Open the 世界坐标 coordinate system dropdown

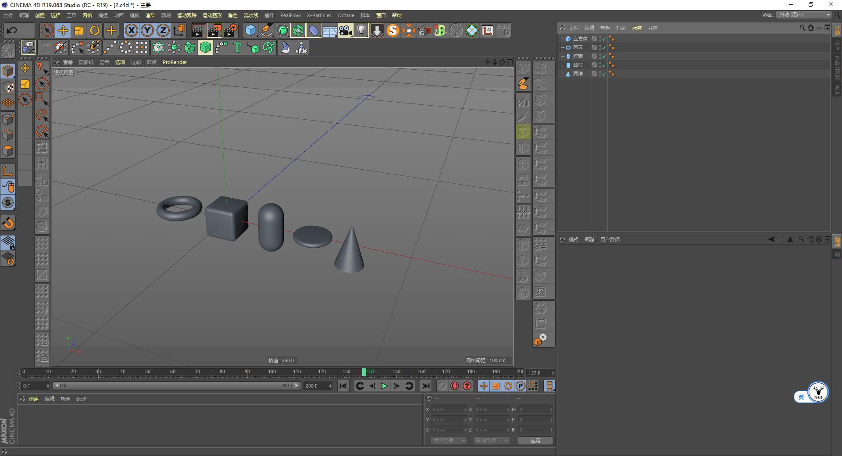(x=448, y=441)
